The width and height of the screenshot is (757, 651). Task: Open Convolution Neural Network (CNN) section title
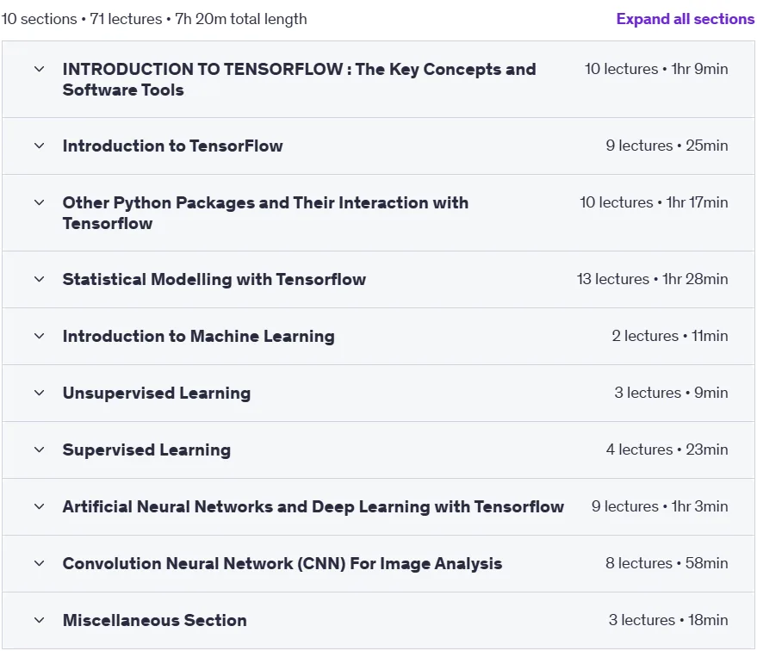tap(282, 564)
